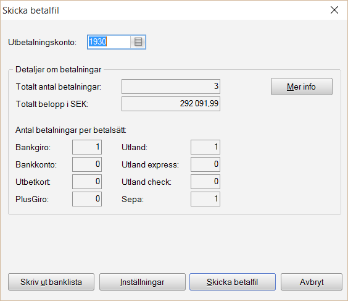Click the PlusGiro count field

pos(87,199)
